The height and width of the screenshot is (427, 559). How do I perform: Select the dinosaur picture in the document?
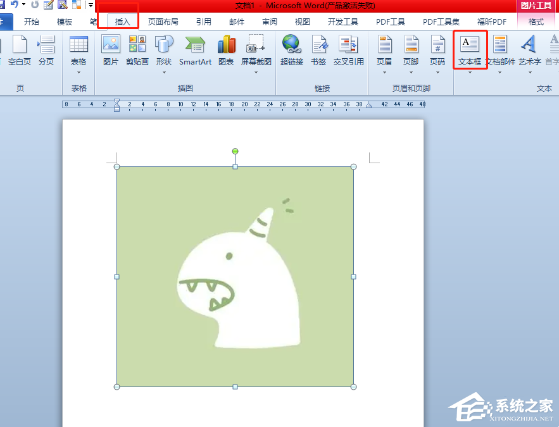pos(235,276)
